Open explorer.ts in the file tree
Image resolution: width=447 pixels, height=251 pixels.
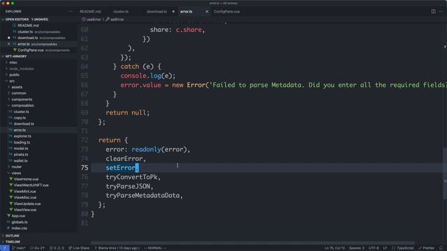22,136
